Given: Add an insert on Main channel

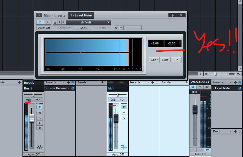Looking at the screenshot, I should coord(153,82).
